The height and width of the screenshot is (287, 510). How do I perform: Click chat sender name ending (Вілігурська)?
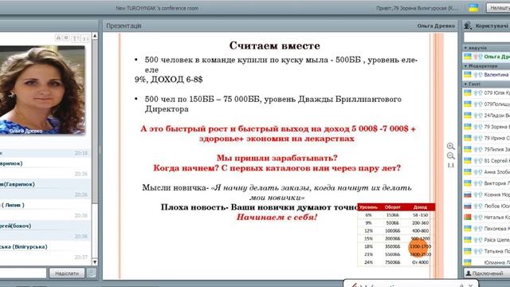tap(24, 246)
